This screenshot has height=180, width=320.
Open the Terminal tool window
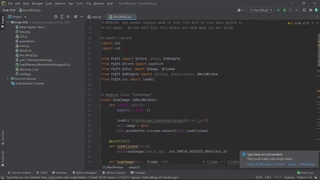click(138, 172)
